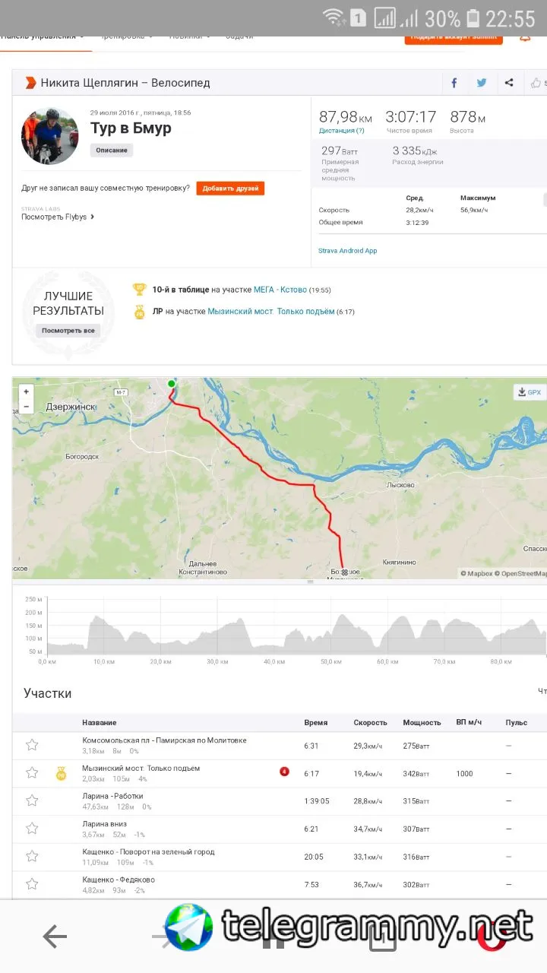The image size is (547, 973).
Task: Star the Комсомольская пл - Памирская segment
Action: (x=32, y=745)
